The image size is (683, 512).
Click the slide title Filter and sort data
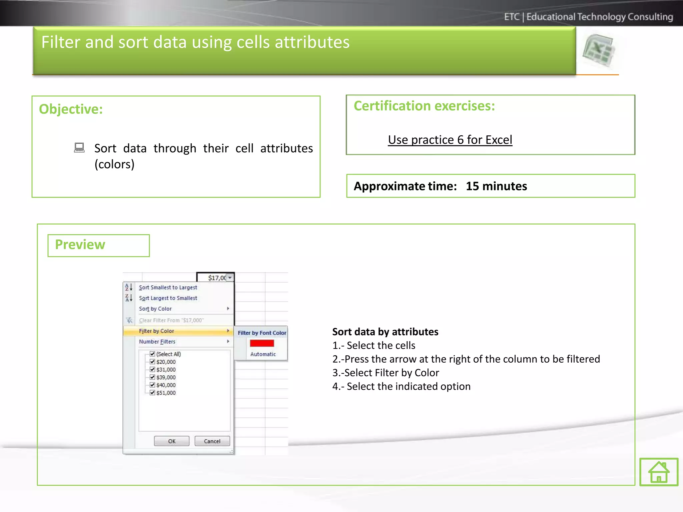tap(195, 42)
